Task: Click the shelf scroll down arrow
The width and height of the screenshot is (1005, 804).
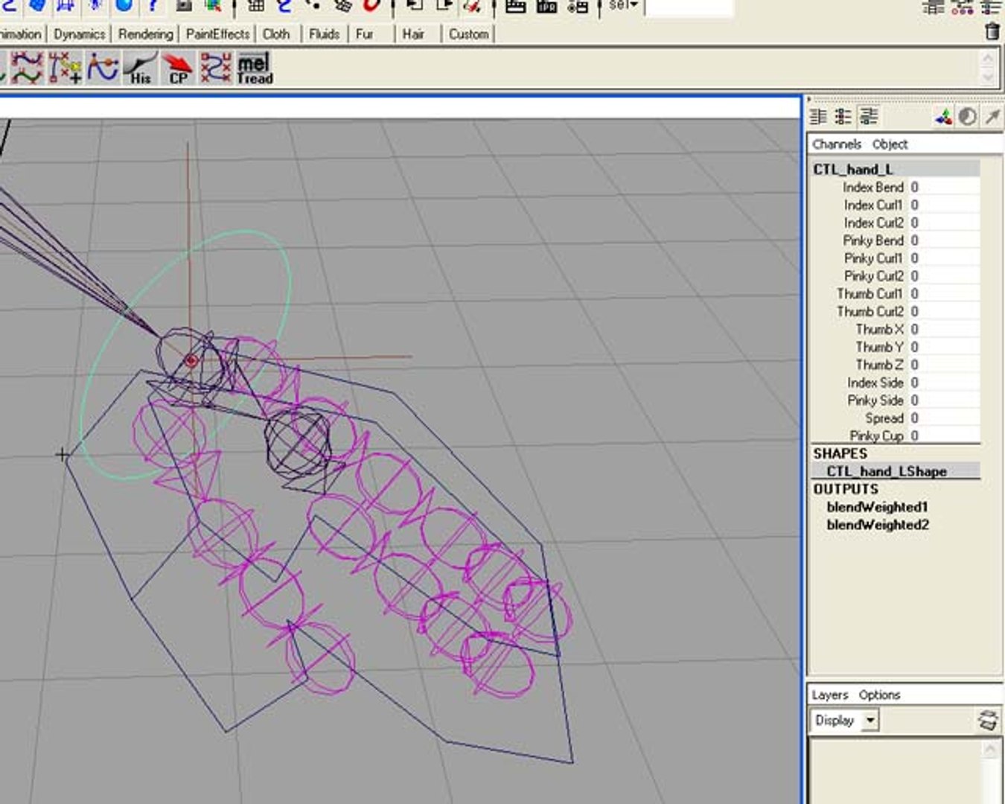Action: pyautogui.click(x=988, y=77)
